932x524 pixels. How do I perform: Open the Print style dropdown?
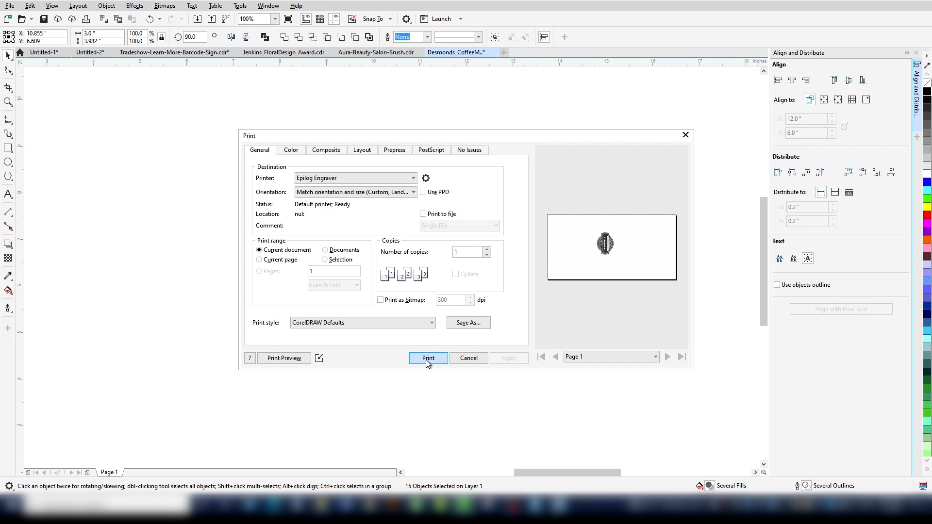click(431, 323)
